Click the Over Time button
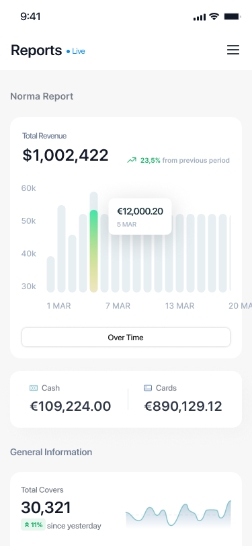 point(126,338)
